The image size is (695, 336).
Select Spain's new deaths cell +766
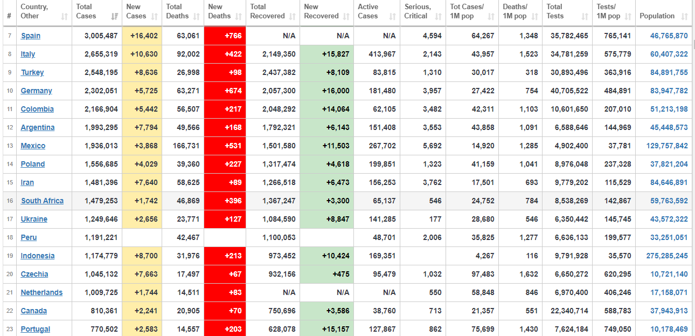[x=225, y=36]
